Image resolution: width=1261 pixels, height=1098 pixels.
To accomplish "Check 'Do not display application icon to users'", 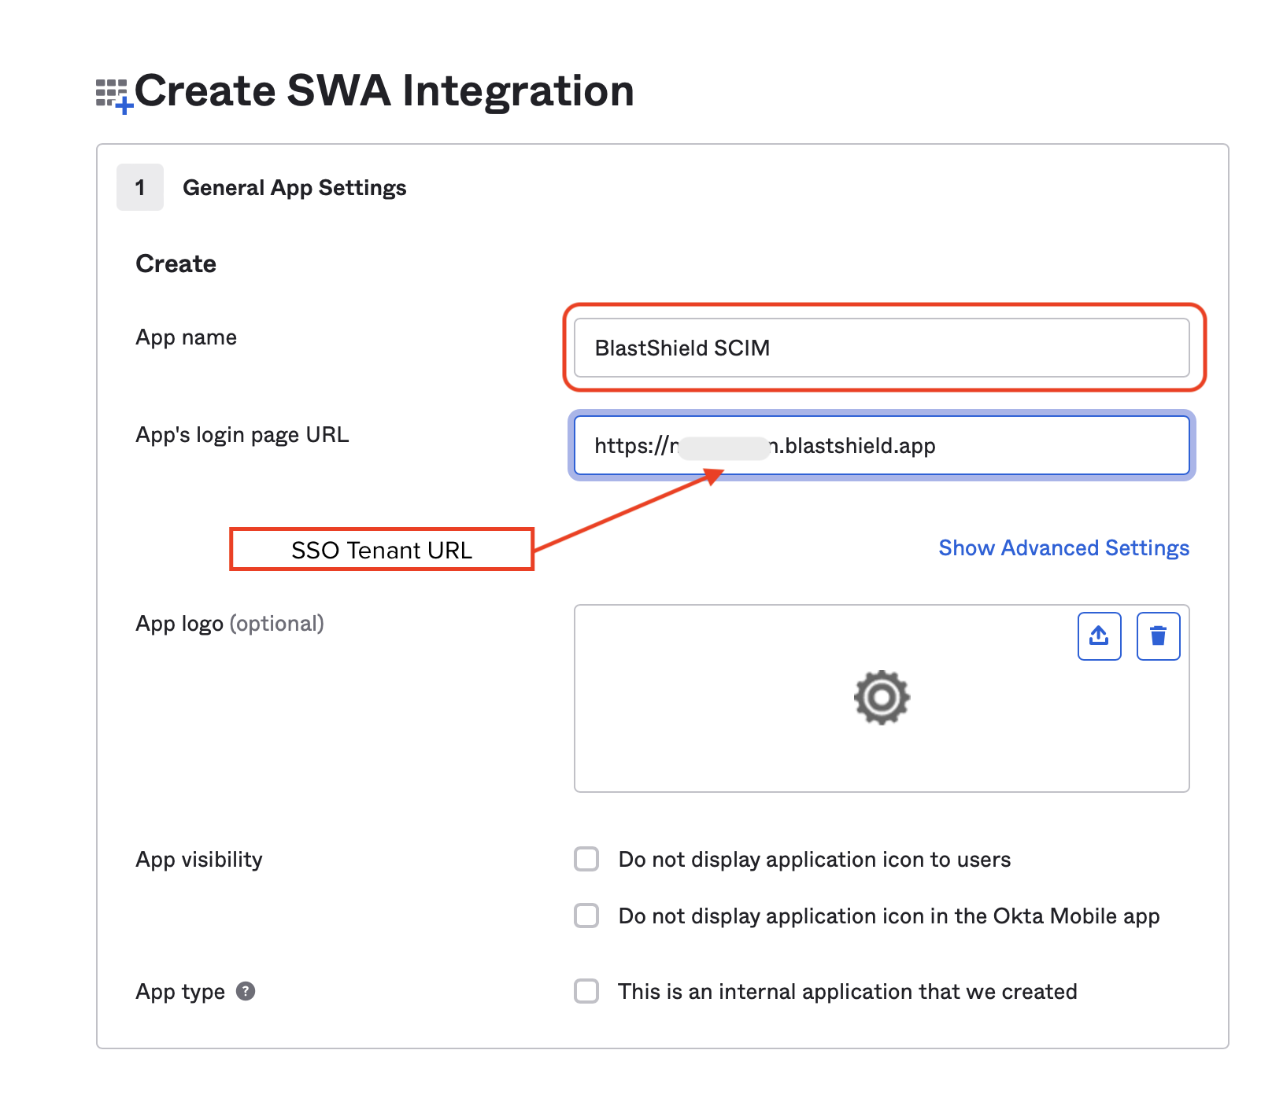I will coord(586,859).
